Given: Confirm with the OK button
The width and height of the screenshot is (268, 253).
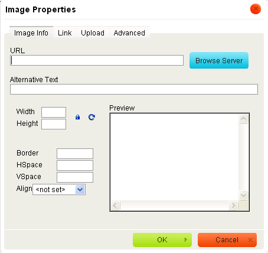Looking at the screenshot, I should coord(162,240).
